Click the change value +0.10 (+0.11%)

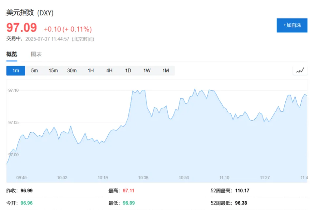68,29
